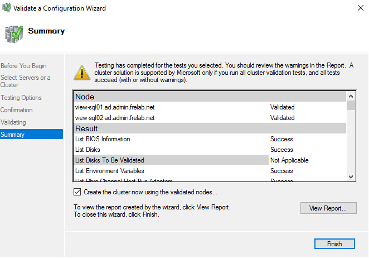
Task: Click the yellow warning triangle icon
Action: click(x=82, y=72)
